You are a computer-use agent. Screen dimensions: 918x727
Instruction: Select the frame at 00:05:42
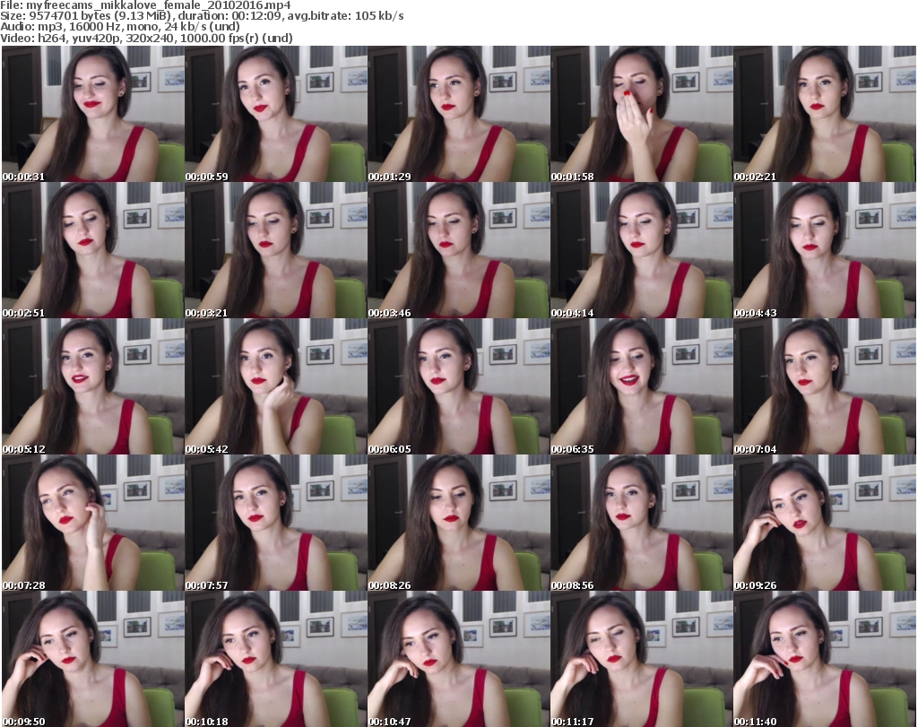tap(276, 387)
